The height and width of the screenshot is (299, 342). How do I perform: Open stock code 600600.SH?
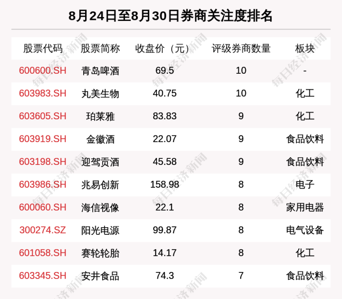(x=43, y=71)
